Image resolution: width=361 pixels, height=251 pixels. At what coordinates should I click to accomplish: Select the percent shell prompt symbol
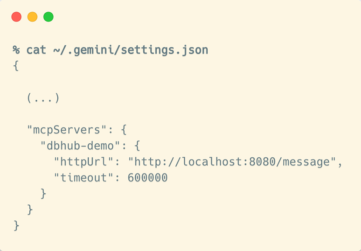tap(15, 50)
